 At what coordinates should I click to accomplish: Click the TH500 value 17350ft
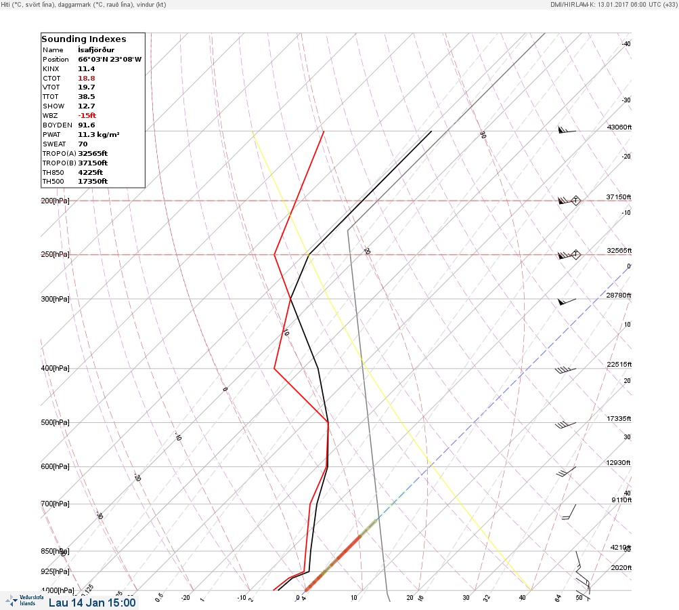coord(93,181)
